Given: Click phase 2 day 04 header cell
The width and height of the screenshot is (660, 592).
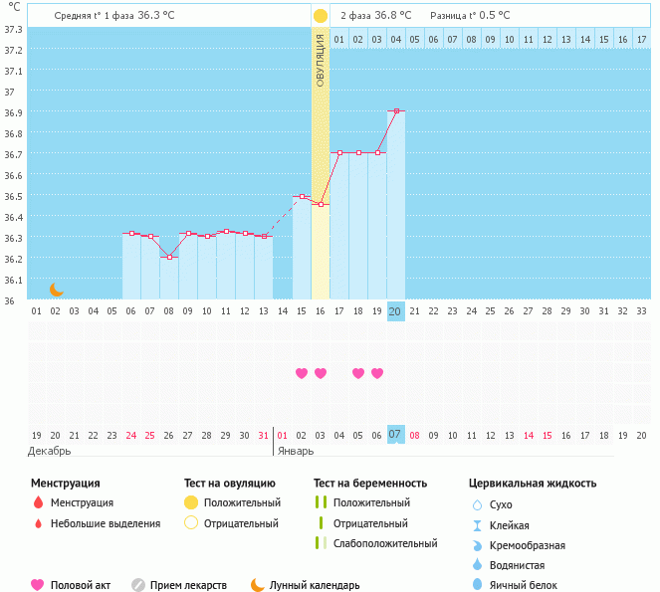Looking at the screenshot, I should [396, 40].
